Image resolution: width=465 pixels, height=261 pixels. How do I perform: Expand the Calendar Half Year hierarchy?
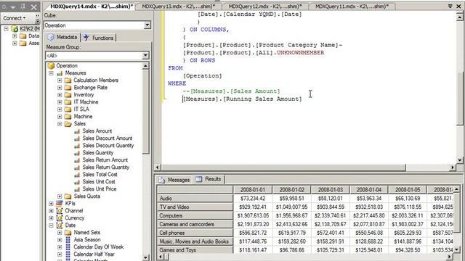click(60, 254)
